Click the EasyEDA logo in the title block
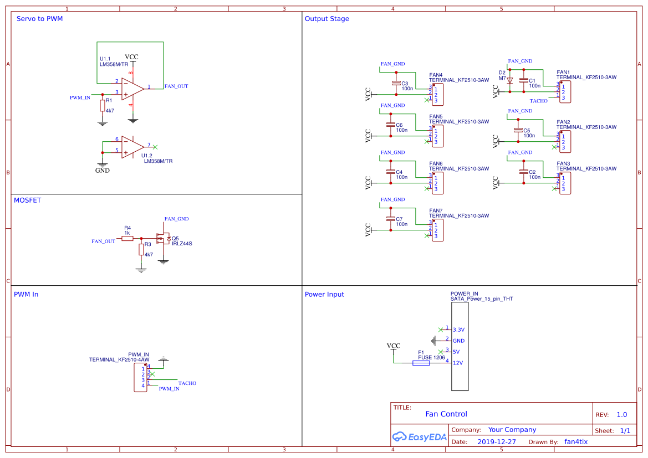The width and height of the screenshot is (648, 458). 419,437
